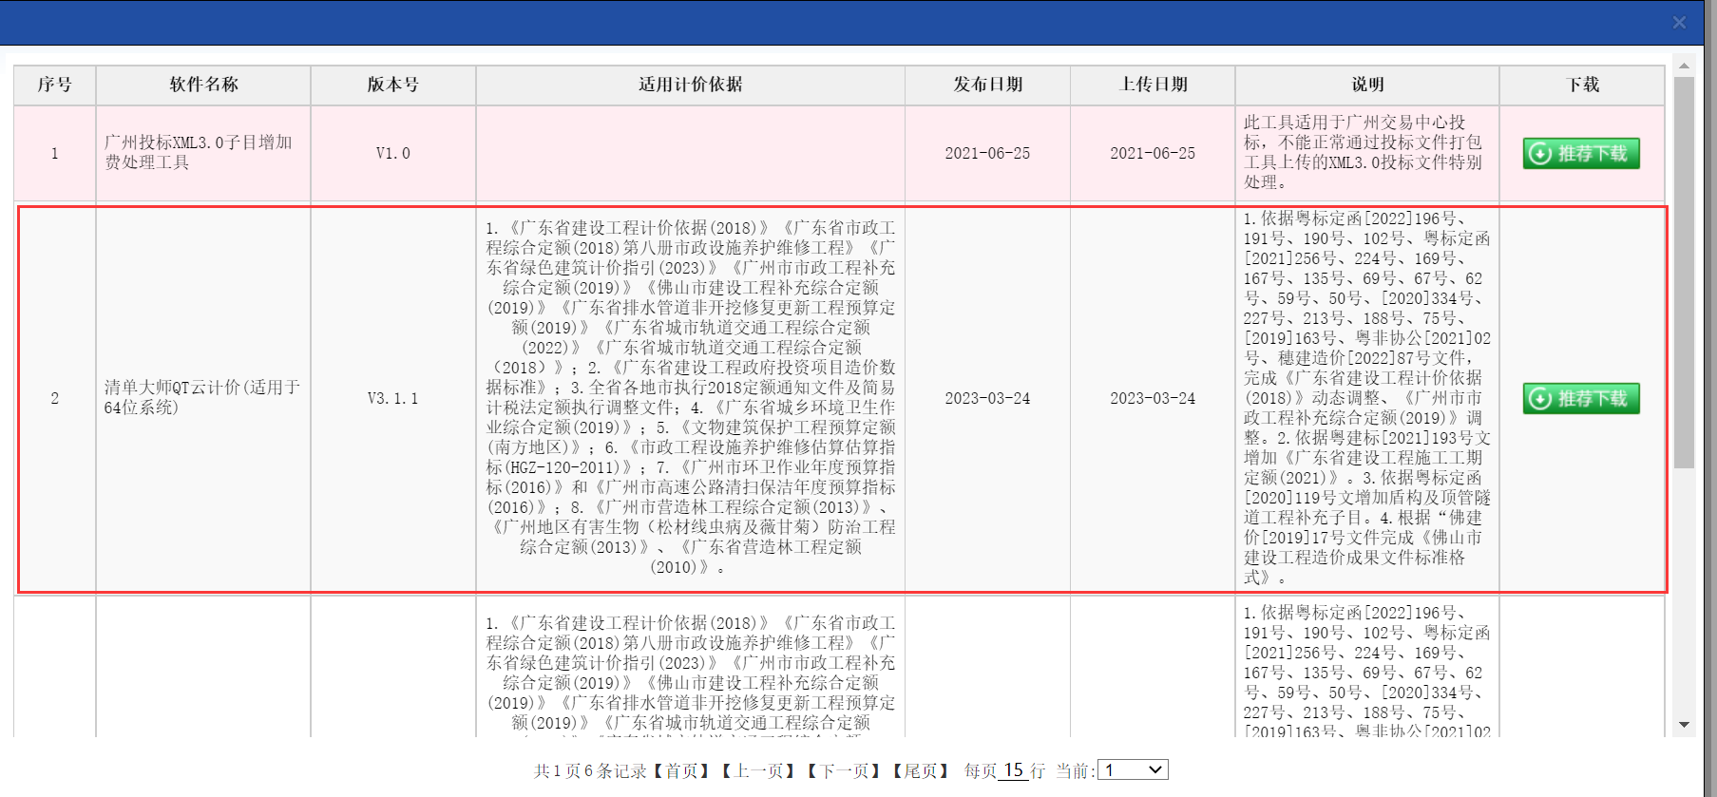Select software name 清单大师QT云计价(适用于64位系统)

[x=202, y=397]
